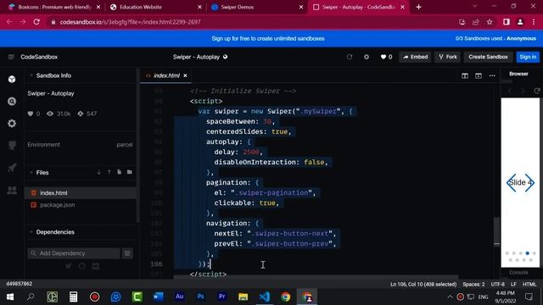Open Photoshop from the taskbar

coord(200,297)
